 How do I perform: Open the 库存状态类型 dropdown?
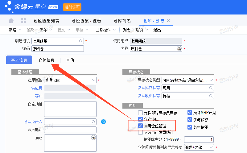tap(188, 80)
